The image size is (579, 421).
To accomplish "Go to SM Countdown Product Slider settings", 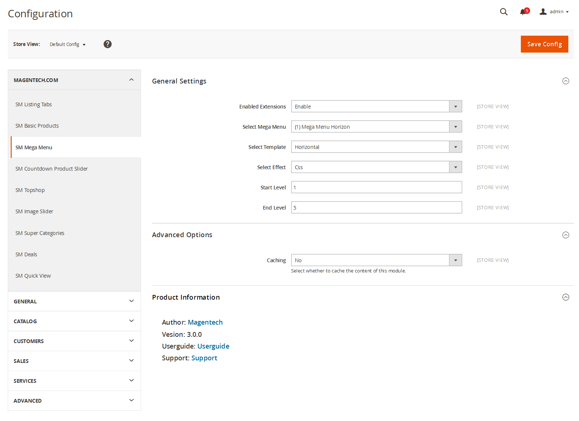I will 52,169.
